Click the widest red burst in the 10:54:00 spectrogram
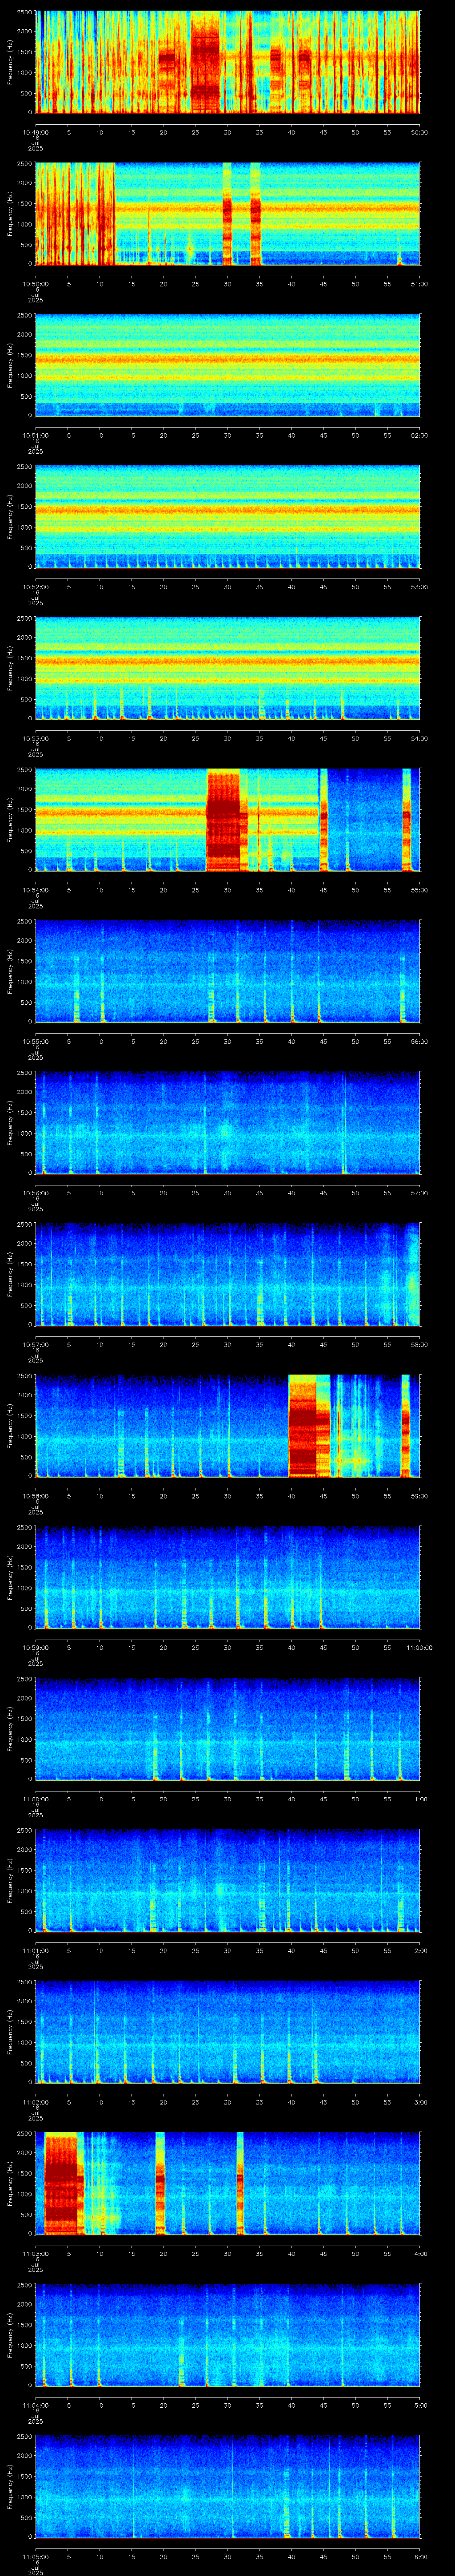 pos(224,820)
